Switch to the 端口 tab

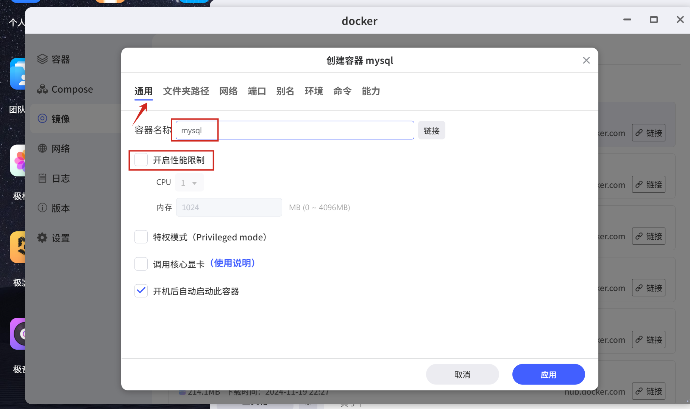tap(257, 91)
